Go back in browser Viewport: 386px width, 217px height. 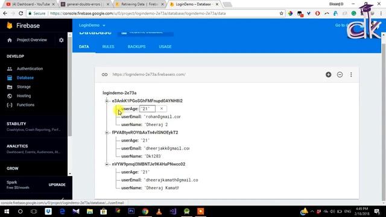(x=5, y=13)
